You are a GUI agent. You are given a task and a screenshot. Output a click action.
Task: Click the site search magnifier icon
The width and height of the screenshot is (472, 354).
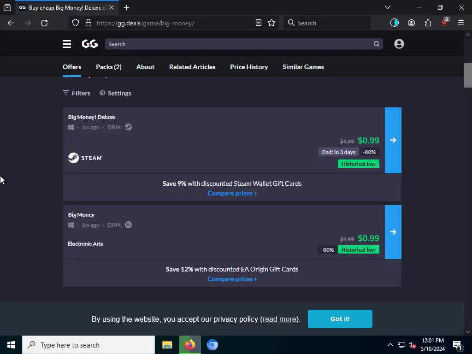[x=376, y=44]
